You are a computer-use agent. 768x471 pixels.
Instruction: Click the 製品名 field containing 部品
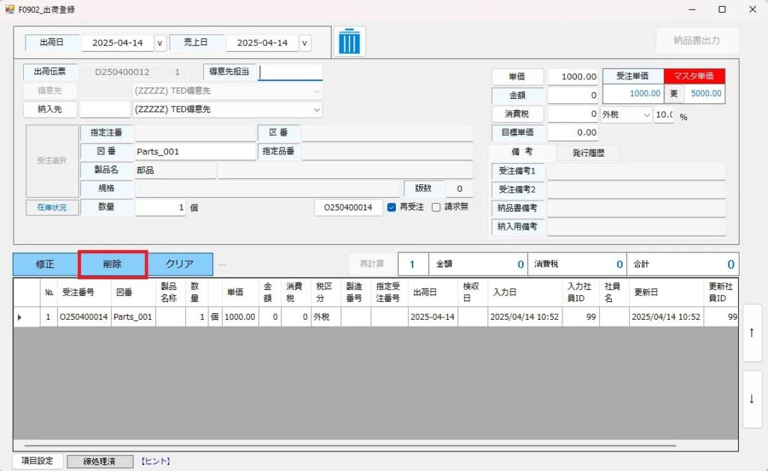click(x=175, y=170)
